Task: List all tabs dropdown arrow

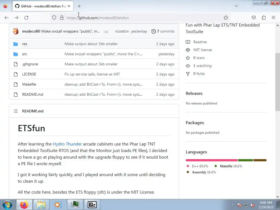Action: tap(236, 6)
